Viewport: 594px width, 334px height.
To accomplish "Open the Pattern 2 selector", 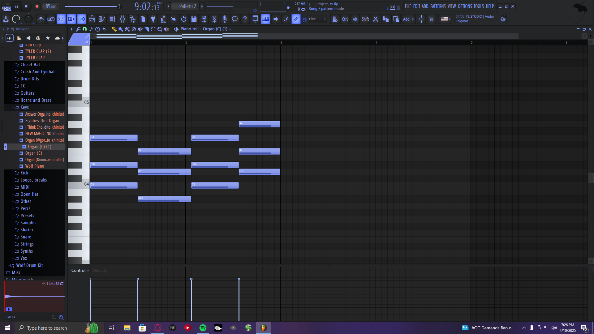I will 187,6.
